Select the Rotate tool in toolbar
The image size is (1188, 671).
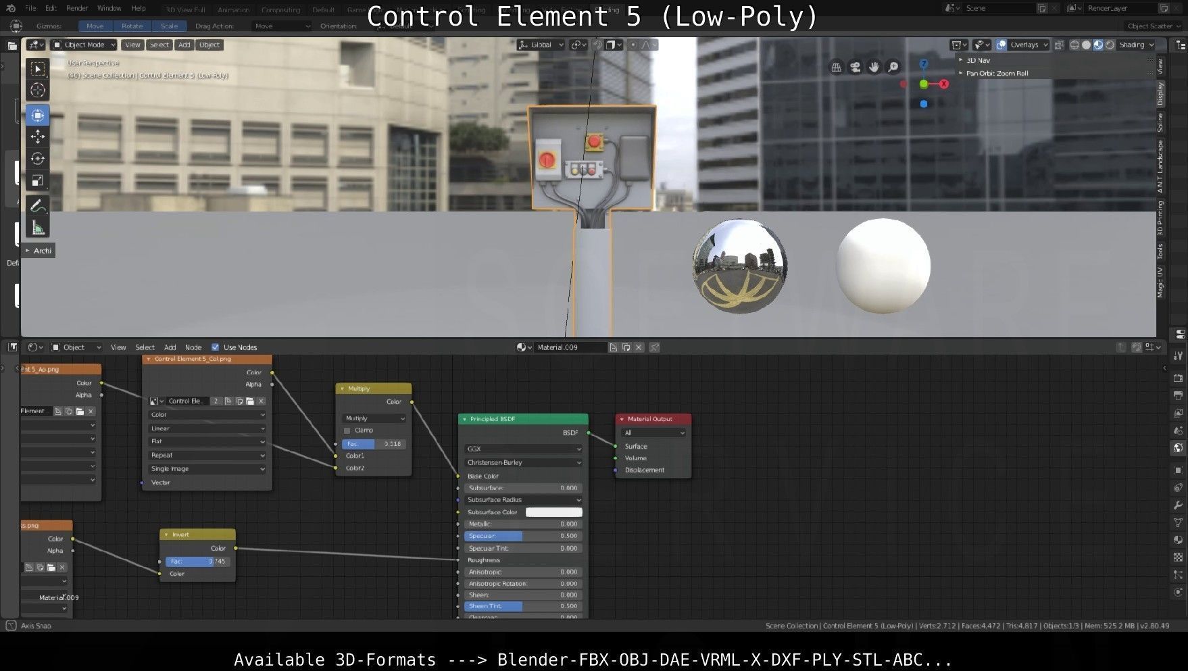coord(38,159)
